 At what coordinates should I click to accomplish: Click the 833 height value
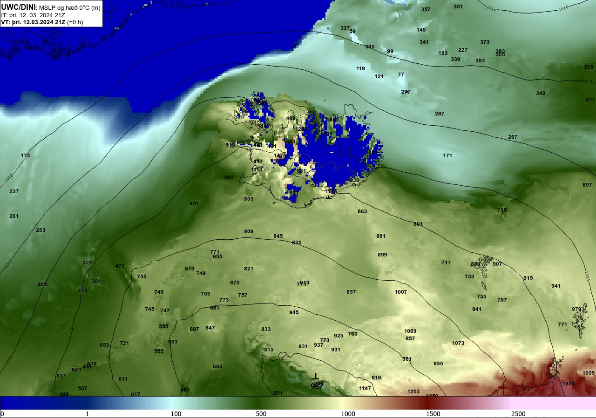(x=266, y=329)
